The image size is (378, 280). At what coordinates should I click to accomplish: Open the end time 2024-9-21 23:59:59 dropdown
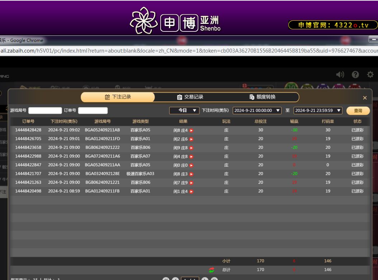(x=318, y=110)
